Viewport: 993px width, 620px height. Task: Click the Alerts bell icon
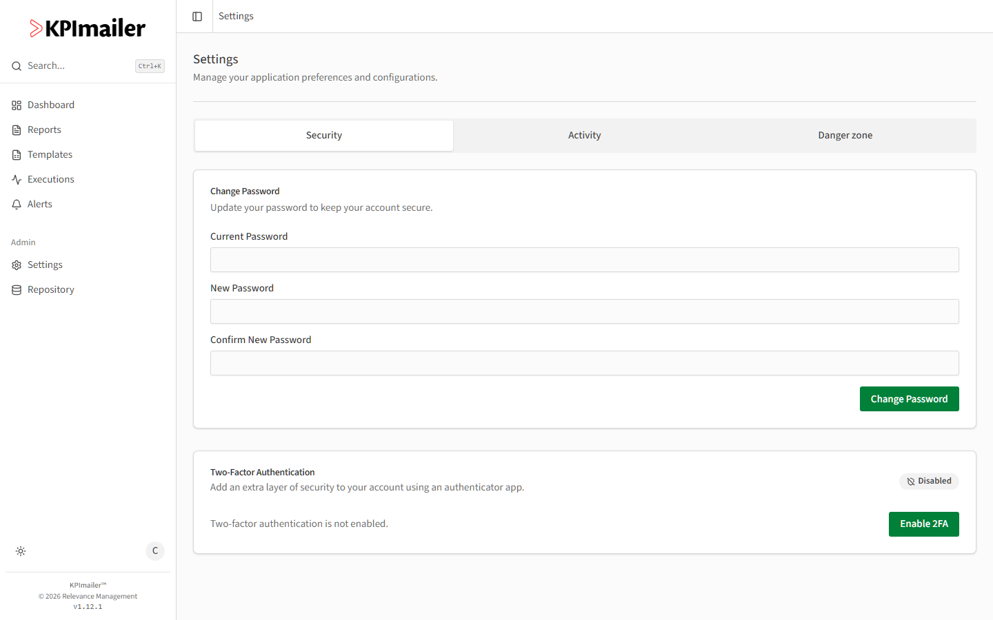click(x=17, y=205)
